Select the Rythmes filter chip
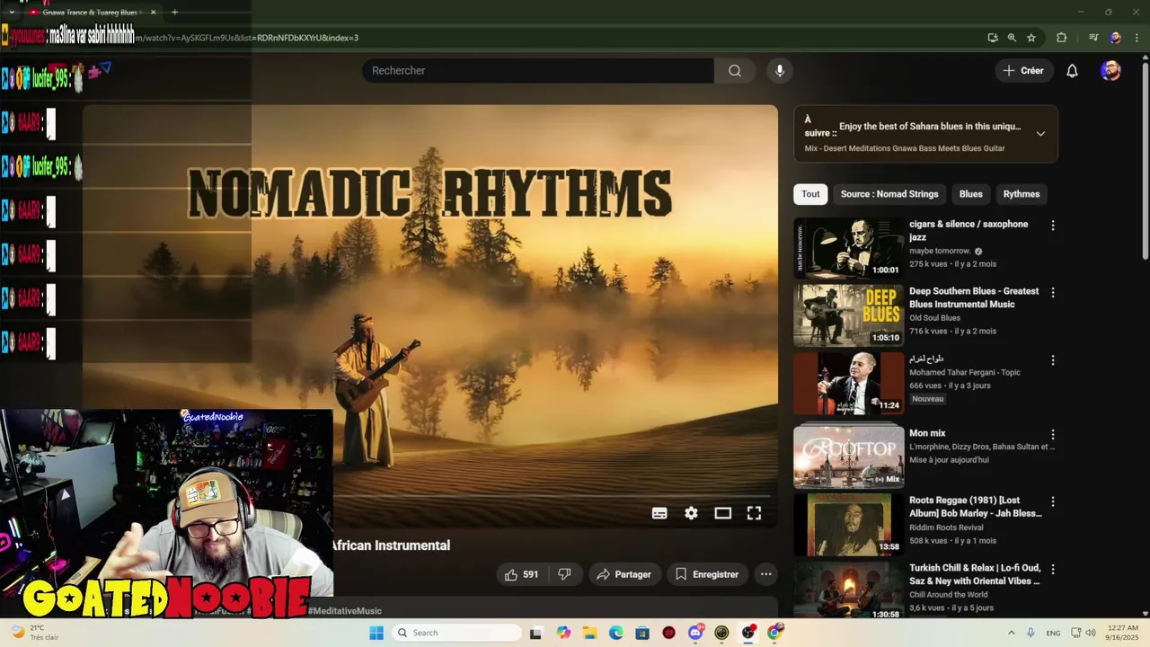Viewport: 1150px width, 647px height. coord(1022,194)
